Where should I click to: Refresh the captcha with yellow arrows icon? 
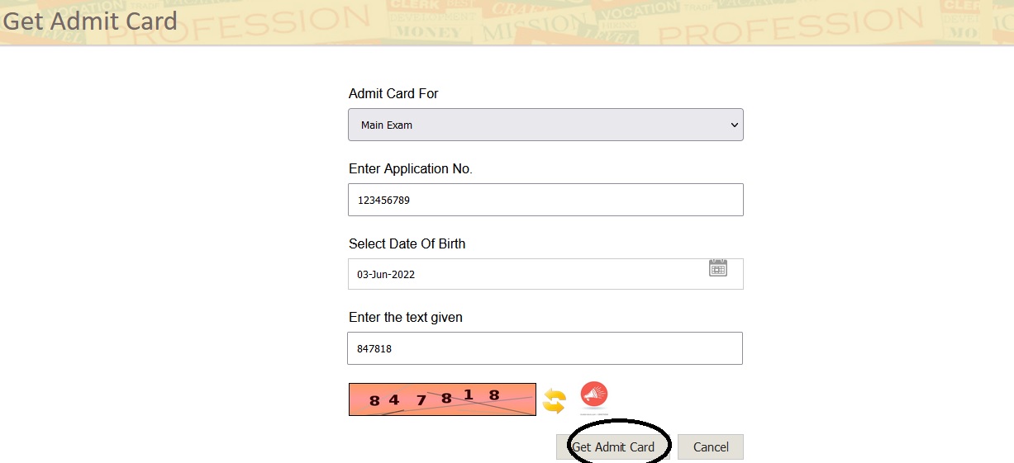(x=555, y=401)
